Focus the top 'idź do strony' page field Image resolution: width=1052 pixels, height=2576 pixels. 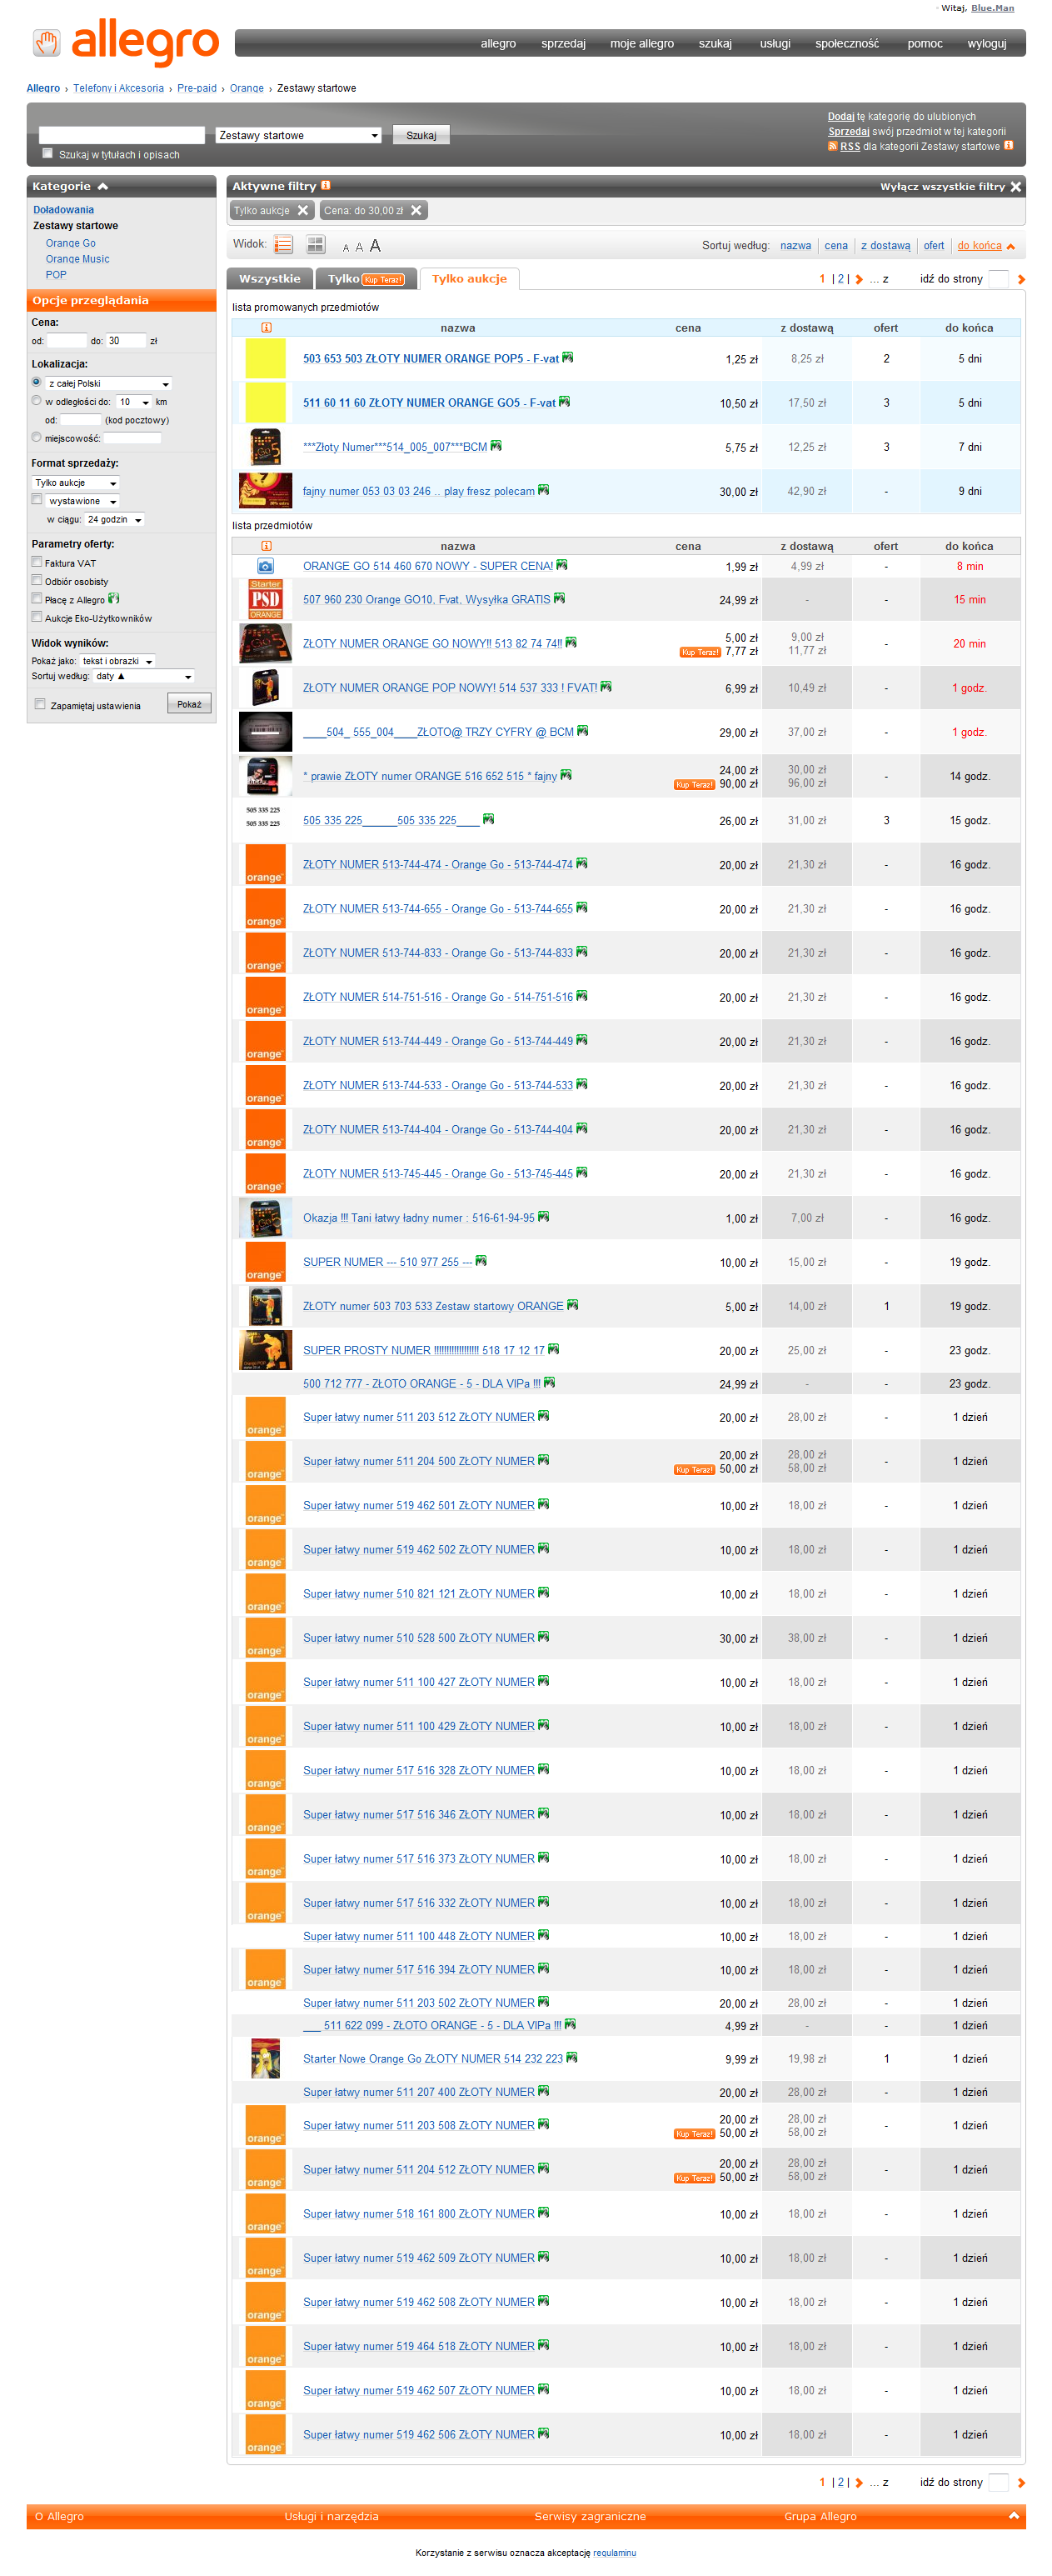(x=998, y=279)
